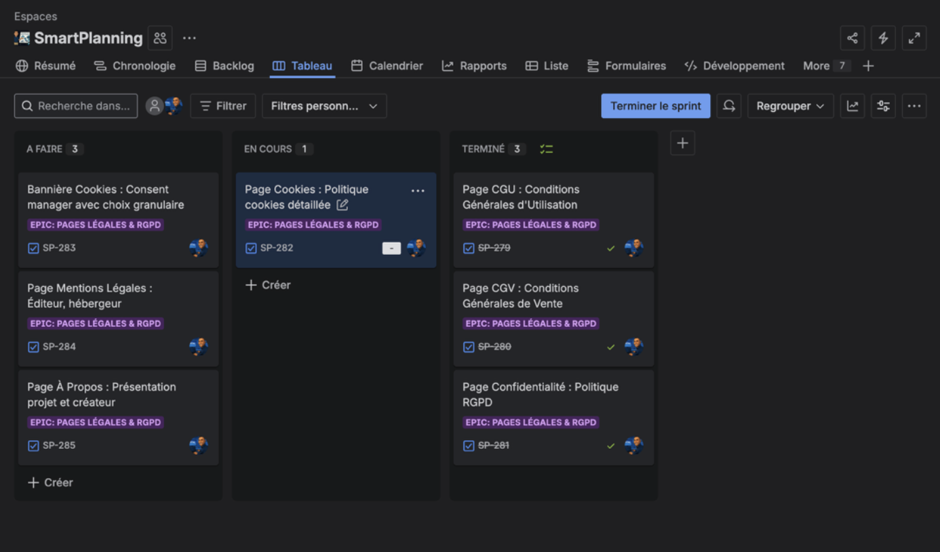The image size is (940, 552).
Task: Click the epic label on the SP-283 card
Action: point(96,225)
